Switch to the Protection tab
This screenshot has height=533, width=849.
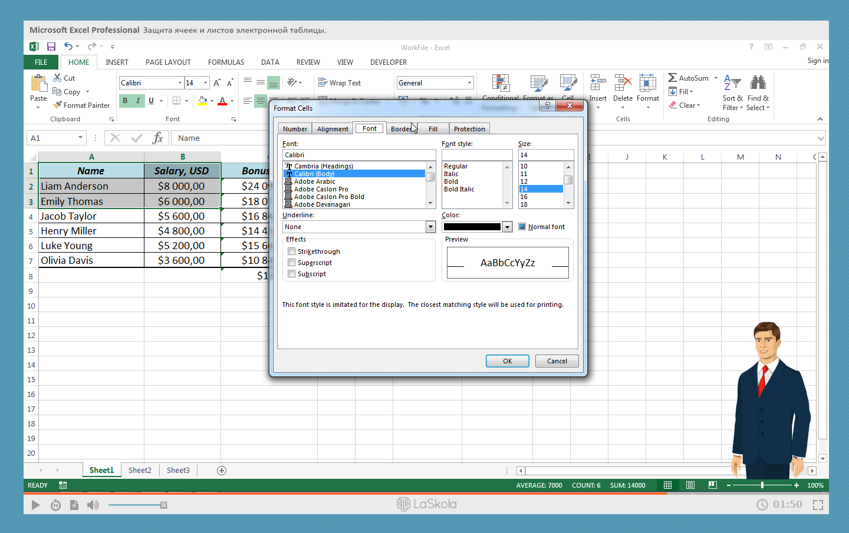coord(469,129)
